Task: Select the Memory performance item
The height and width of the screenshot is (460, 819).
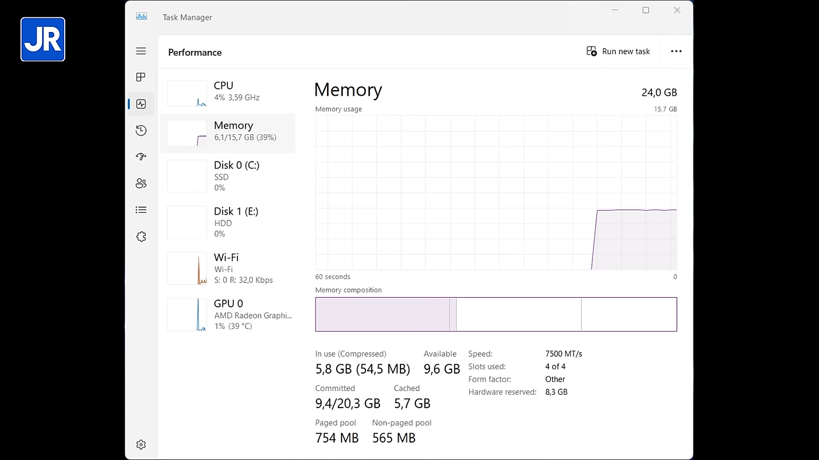Action: click(x=228, y=131)
